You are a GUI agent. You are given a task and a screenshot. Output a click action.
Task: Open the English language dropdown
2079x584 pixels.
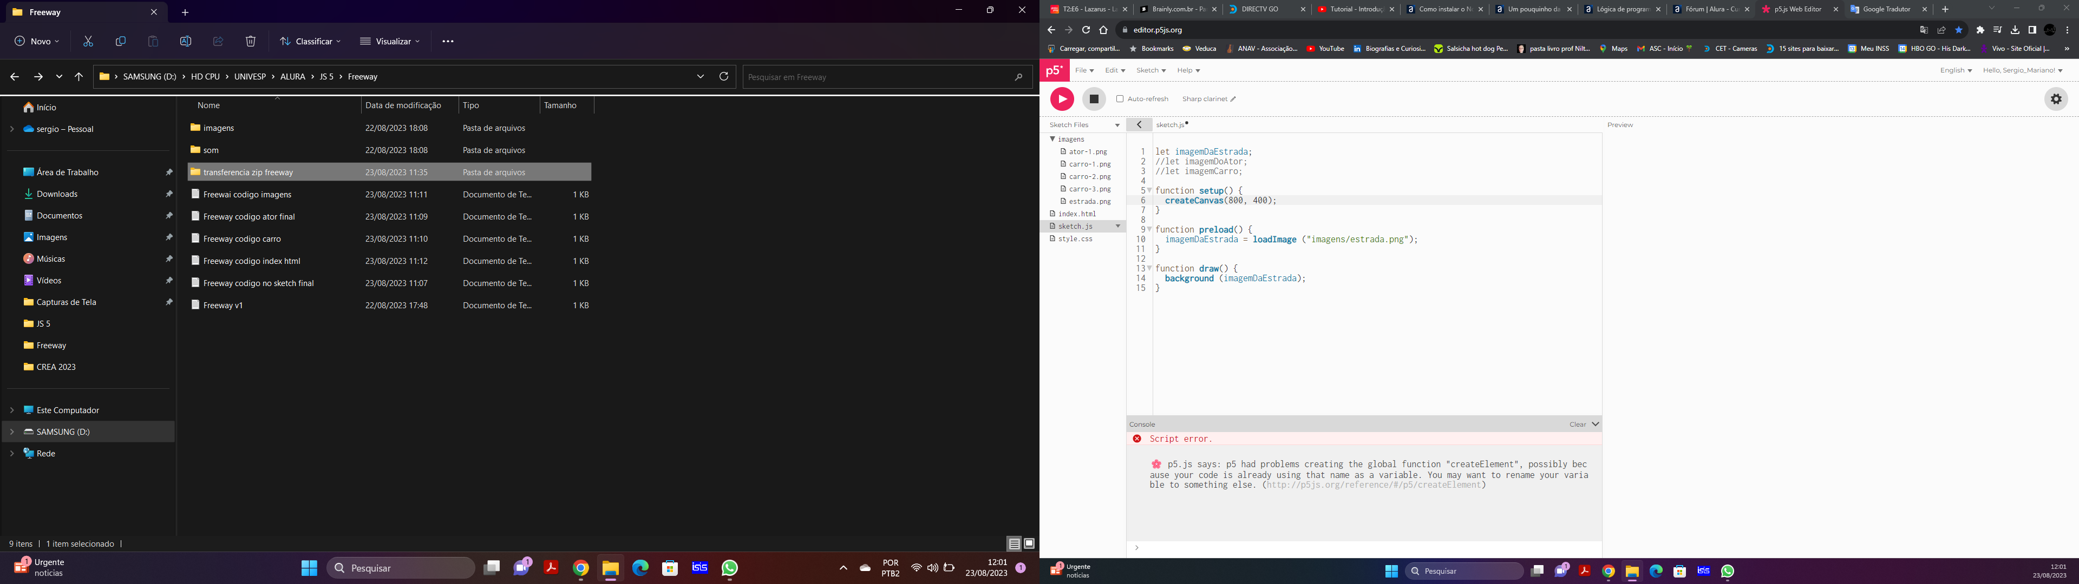[1956, 70]
